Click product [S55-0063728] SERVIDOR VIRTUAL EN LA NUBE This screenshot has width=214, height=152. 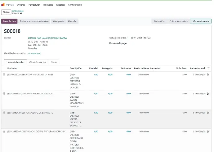pyautogui.click(x=30, y=74)
